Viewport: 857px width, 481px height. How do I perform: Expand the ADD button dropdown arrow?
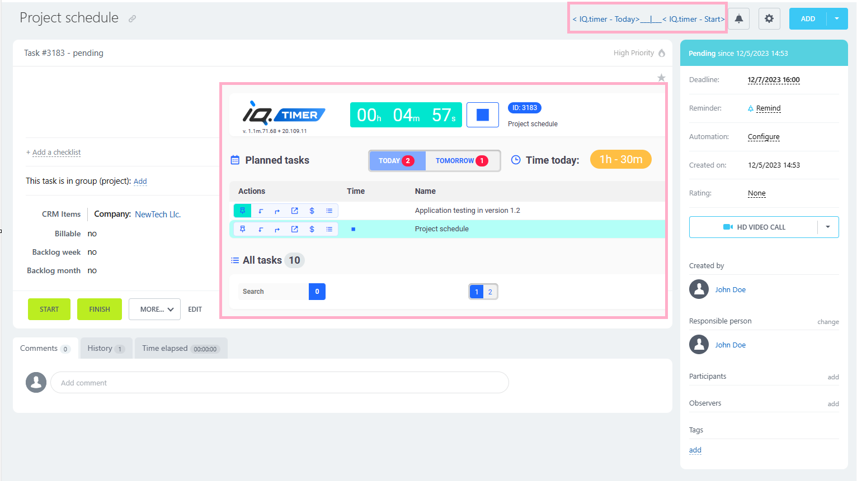(x=837, y=19)
